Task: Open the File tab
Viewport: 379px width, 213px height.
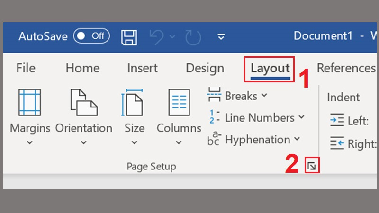Action: coord(26,68)
